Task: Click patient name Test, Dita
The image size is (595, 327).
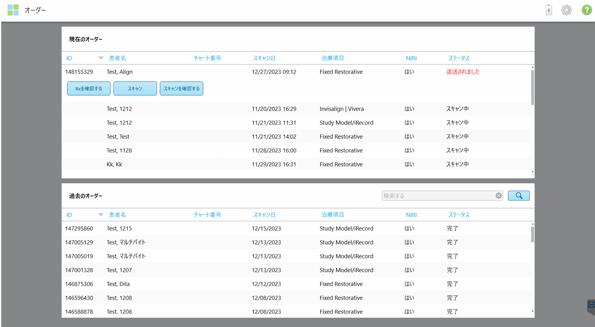Action: click(x=118, y=284)
